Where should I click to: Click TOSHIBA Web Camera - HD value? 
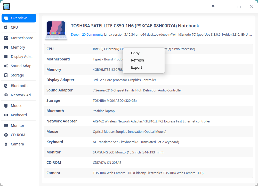point(148,173)
